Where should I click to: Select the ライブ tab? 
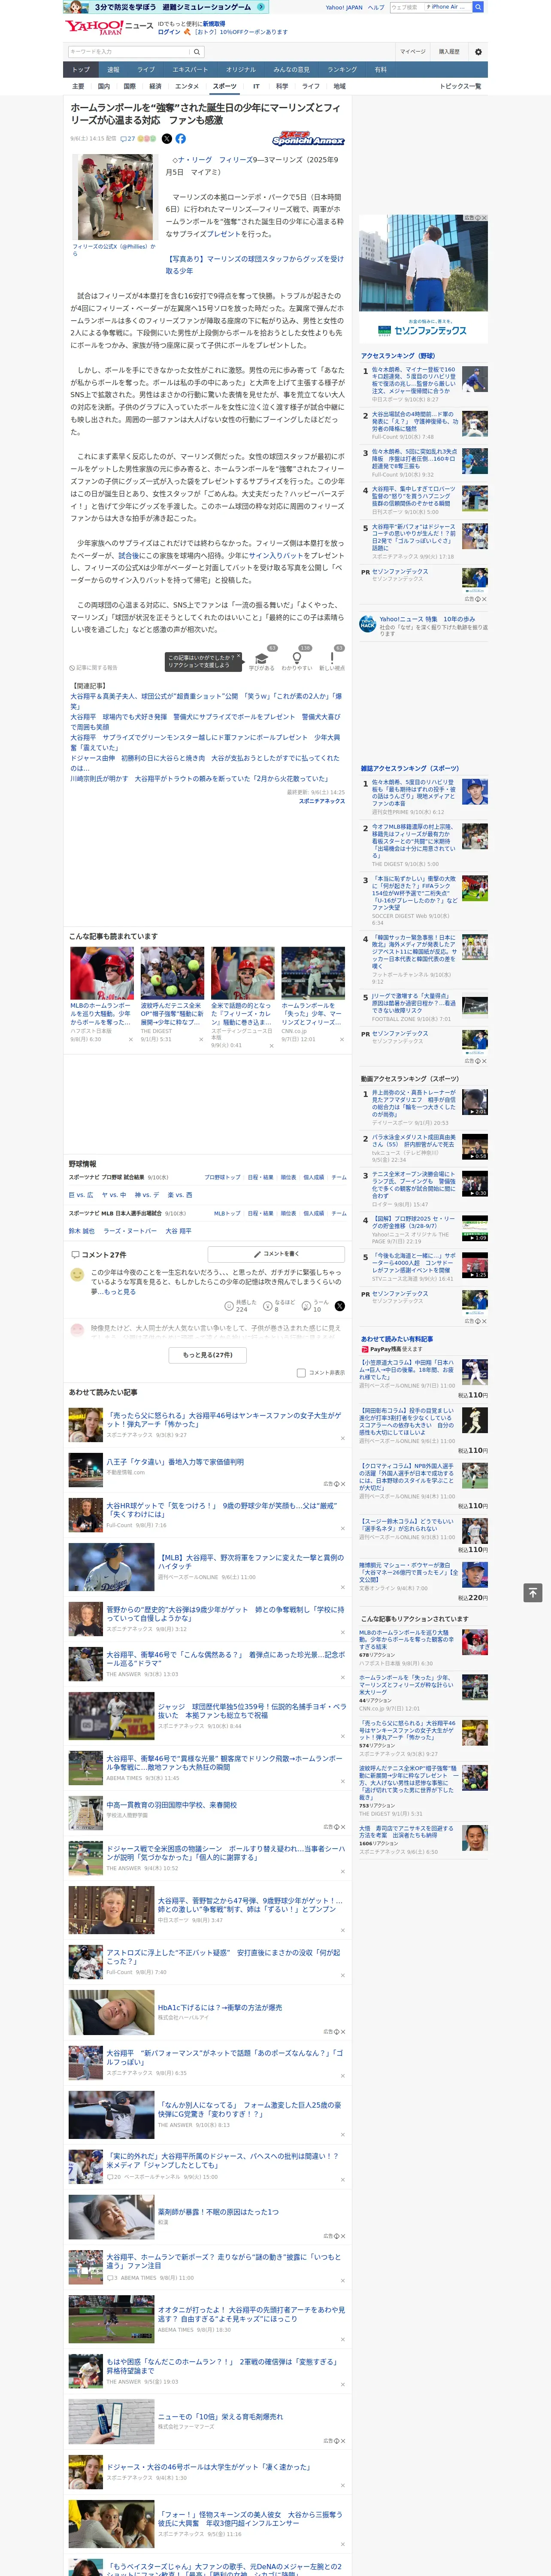click(x=146, y=69)
